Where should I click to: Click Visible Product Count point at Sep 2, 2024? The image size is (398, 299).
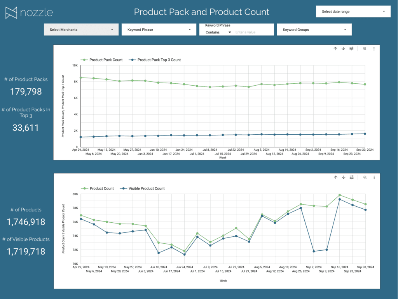click(x=314, y=251)
